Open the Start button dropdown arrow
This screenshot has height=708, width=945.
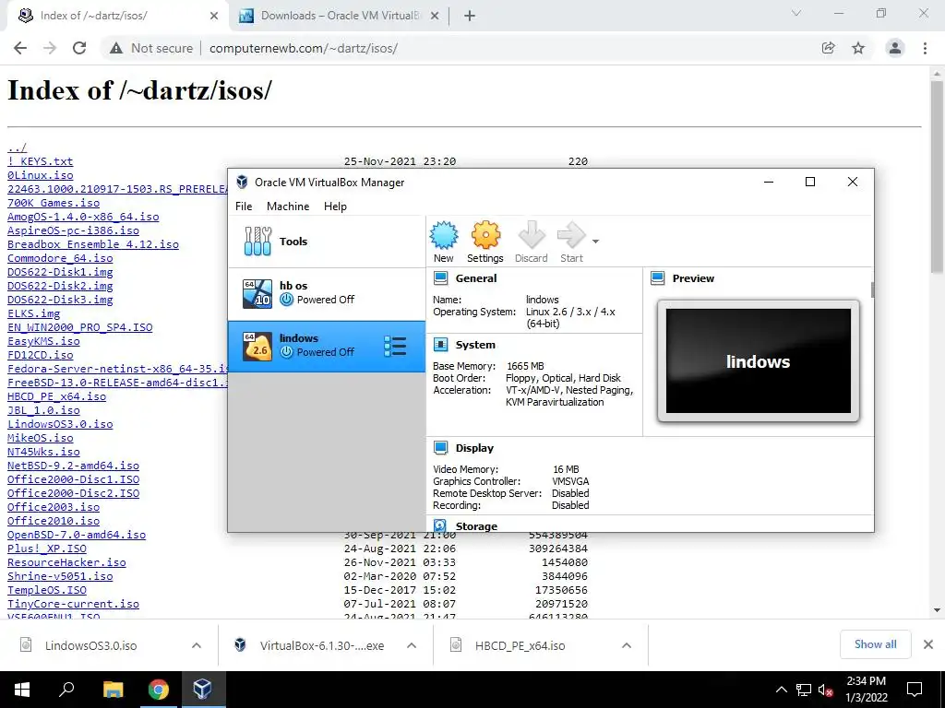pos(595,242)
